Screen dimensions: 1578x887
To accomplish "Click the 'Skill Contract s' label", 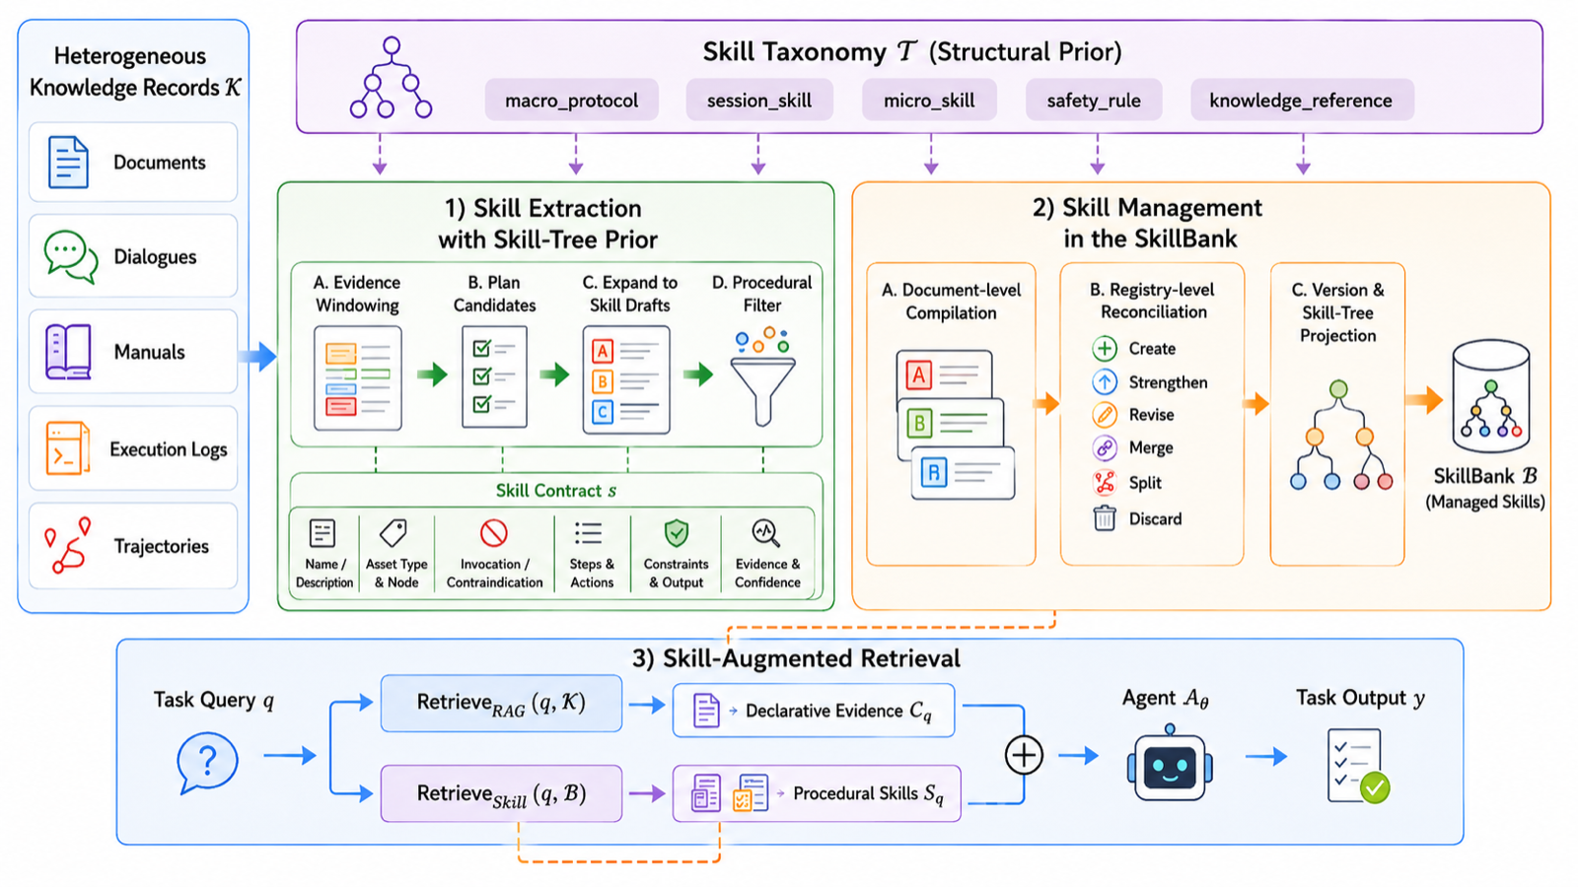I will [556, 491].
